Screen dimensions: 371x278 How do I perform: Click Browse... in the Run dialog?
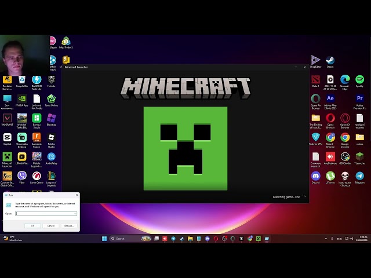tap(69, 226)
